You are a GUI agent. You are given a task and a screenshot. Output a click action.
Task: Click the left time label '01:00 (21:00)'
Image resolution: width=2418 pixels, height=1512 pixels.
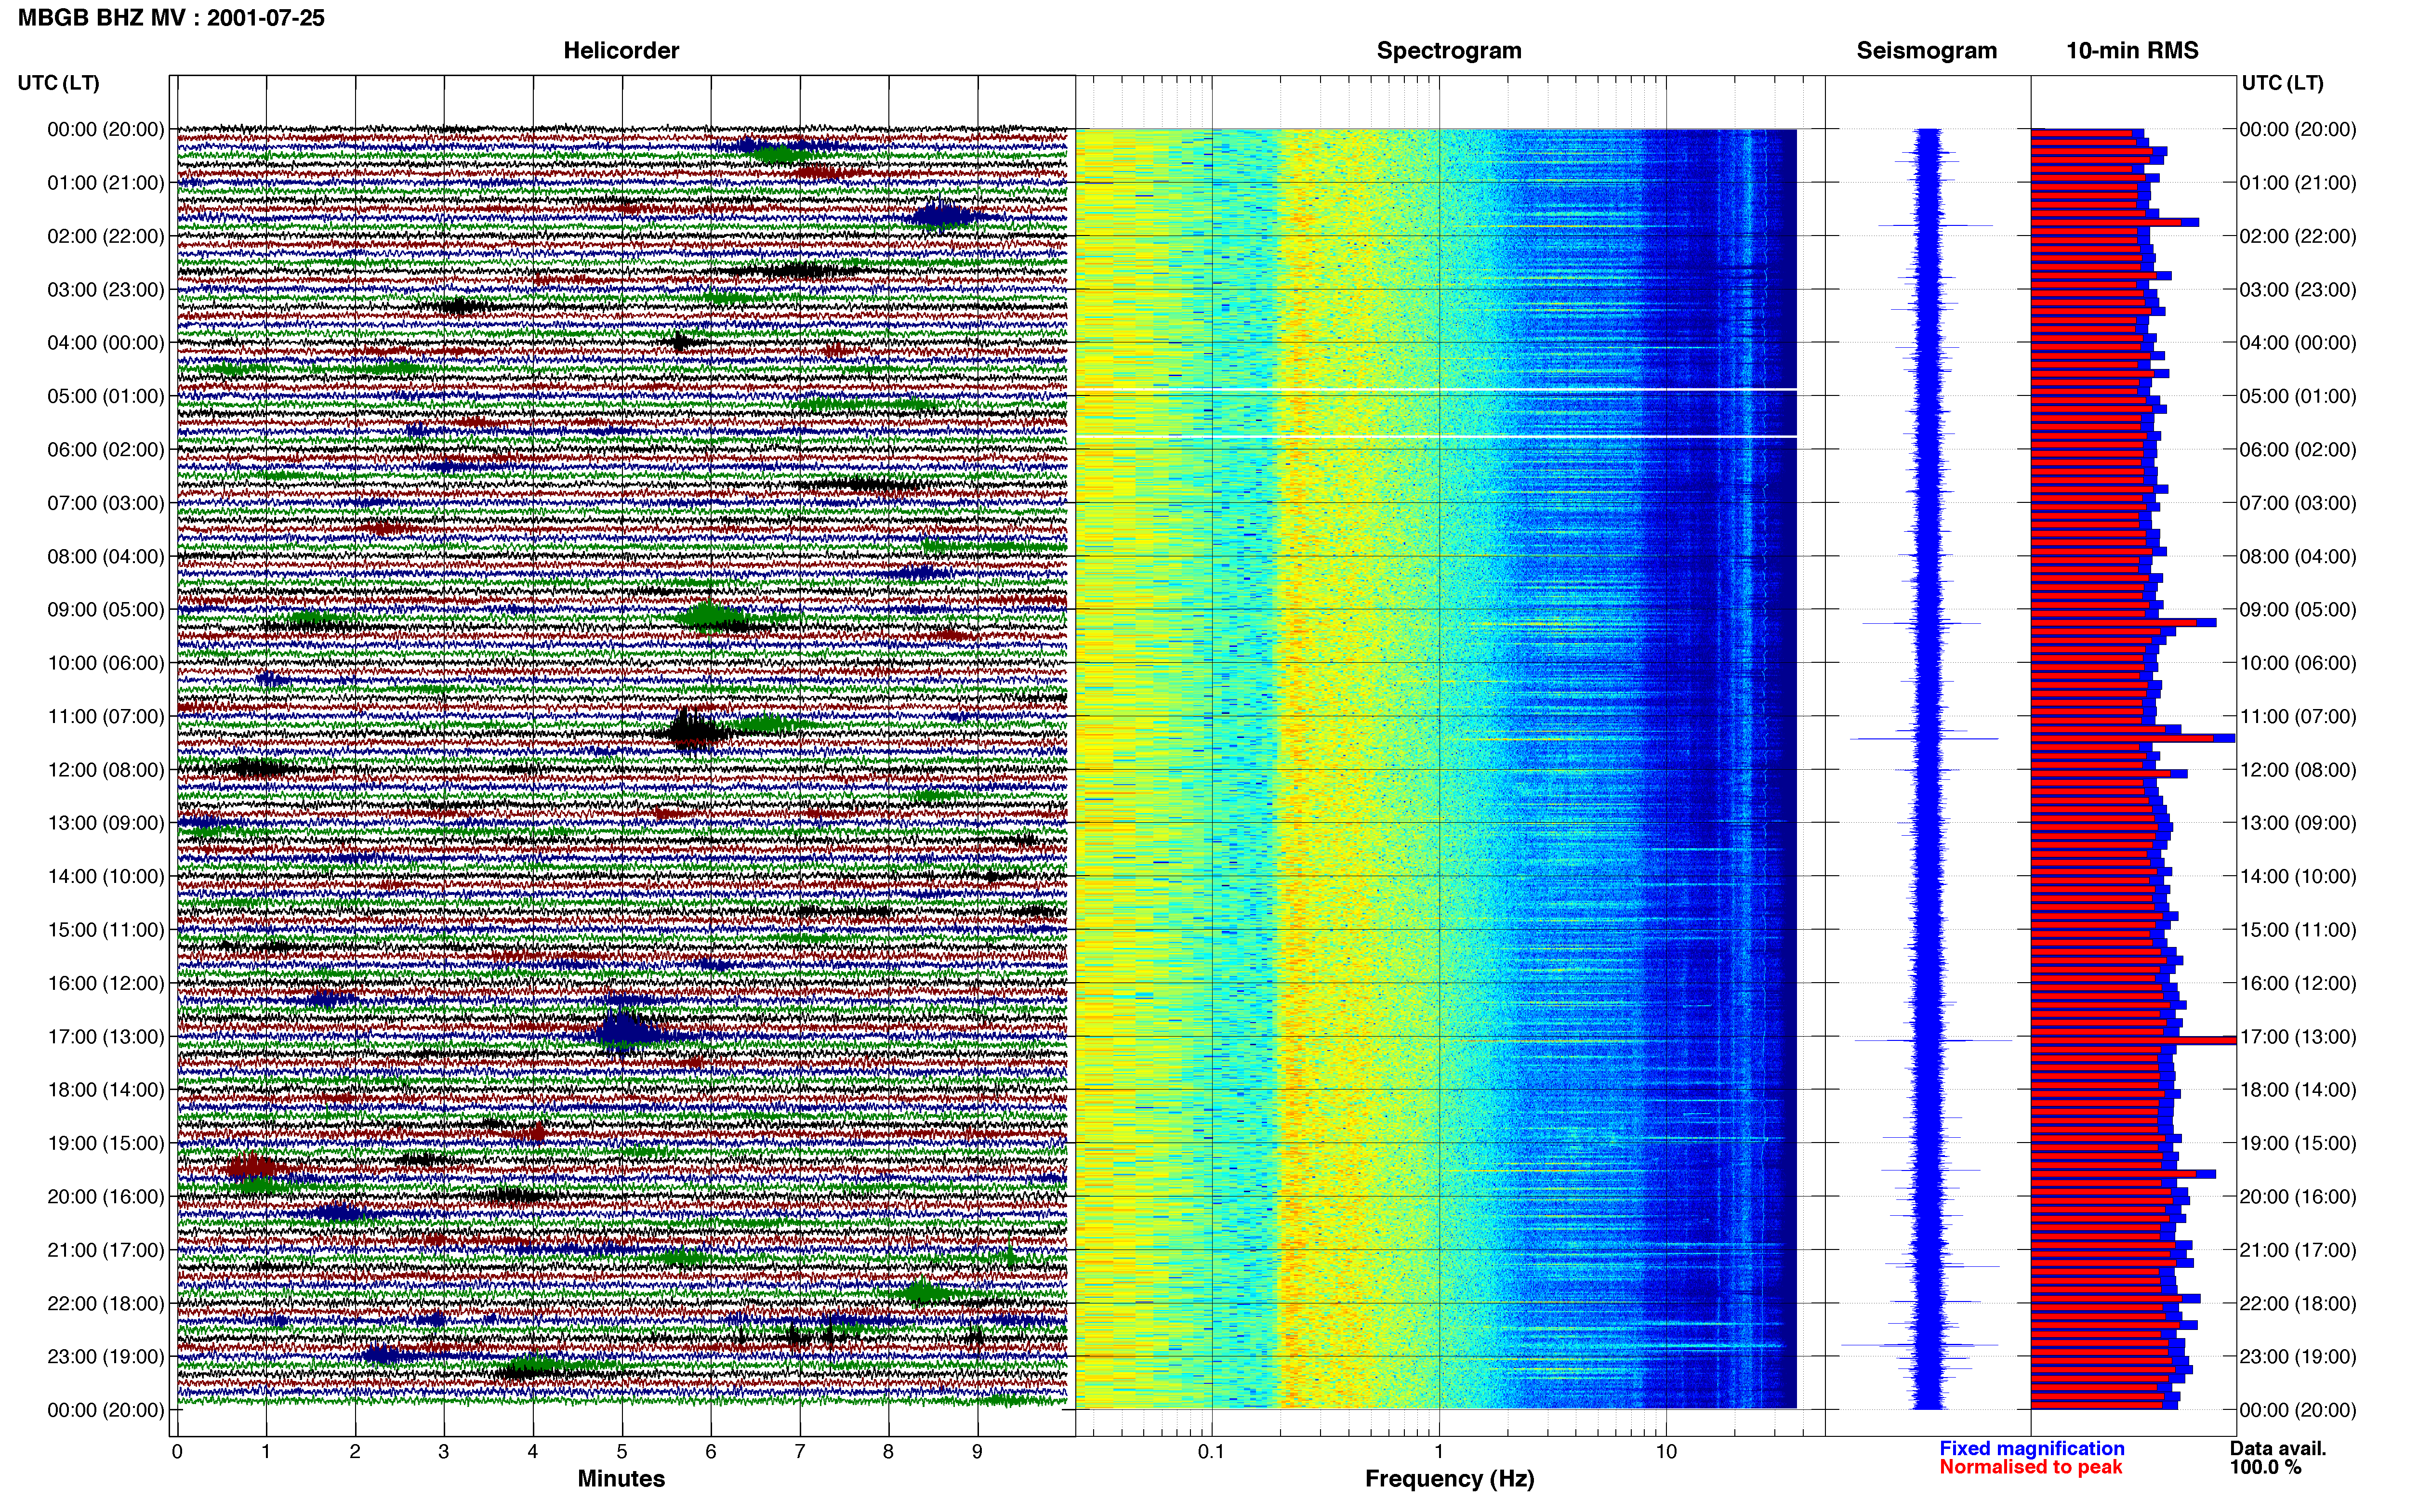(106, 183)
